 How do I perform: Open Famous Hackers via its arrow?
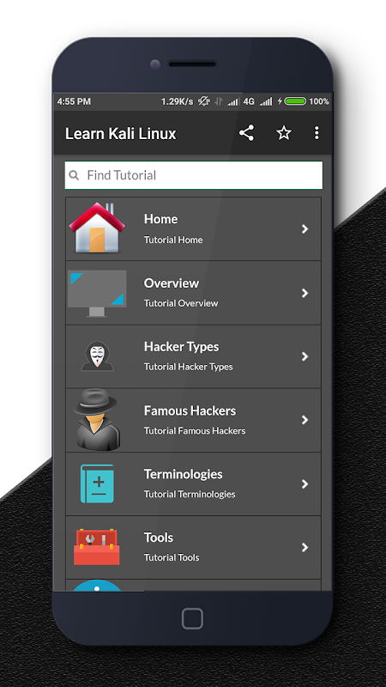click(x=305, y=420)
